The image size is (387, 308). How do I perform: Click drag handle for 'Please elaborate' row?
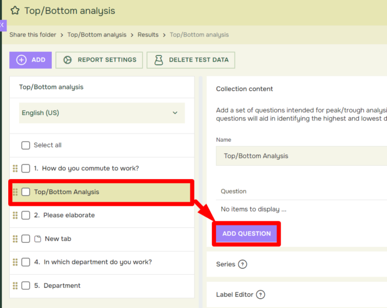(x=15, y=215)
